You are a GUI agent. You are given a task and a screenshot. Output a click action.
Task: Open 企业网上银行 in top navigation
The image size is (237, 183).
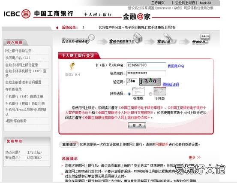pos(185,3)
